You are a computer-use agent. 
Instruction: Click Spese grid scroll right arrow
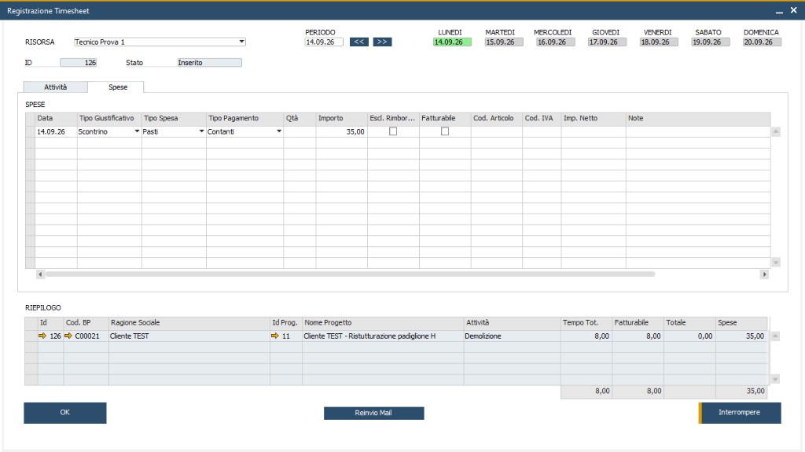(x=764, y=274)
